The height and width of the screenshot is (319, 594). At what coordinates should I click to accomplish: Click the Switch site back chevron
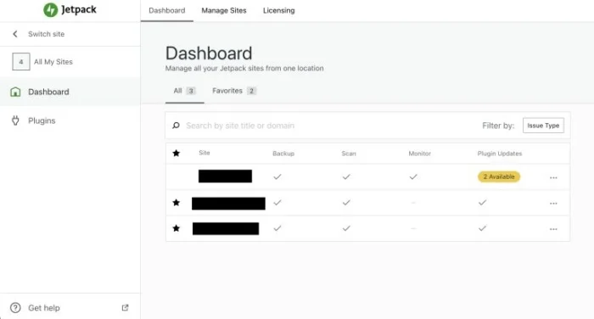point(15,34)
